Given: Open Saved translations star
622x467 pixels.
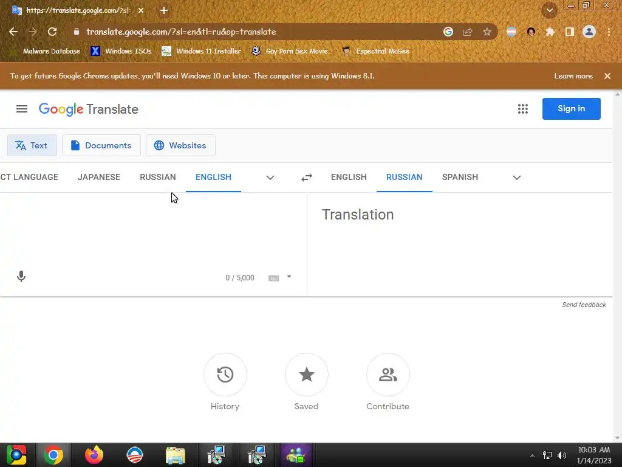Looking at the screenshot, I should click(x=307, y=375).
